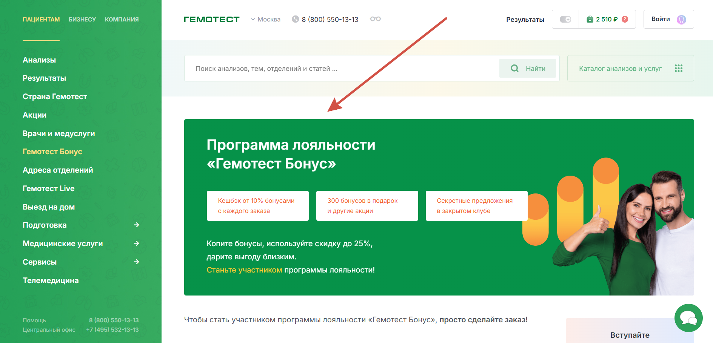Viewport: 713px width, 343px height.
Task: Switch to the КОМПАНИЯ tab
Action: click(x=122, y=20)
